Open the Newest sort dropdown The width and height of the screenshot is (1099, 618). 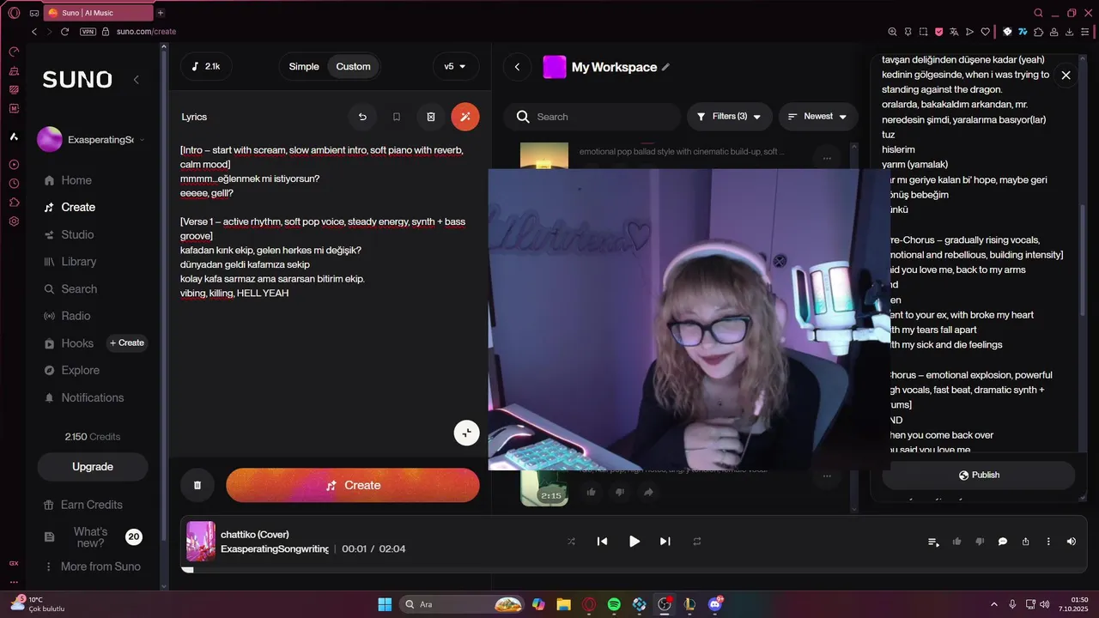point(817,117)
